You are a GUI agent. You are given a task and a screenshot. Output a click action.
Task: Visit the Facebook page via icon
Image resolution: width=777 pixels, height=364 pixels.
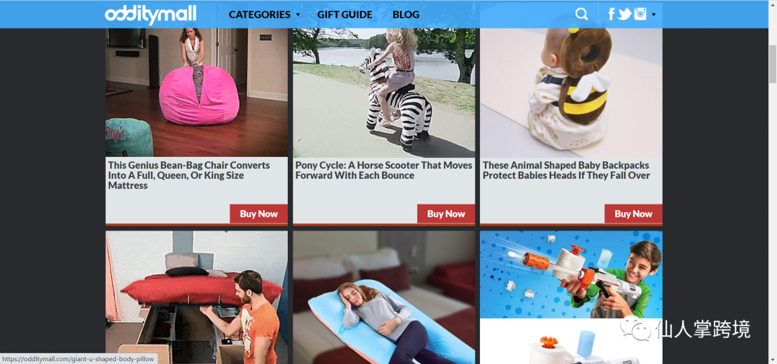tap(612, 14)
